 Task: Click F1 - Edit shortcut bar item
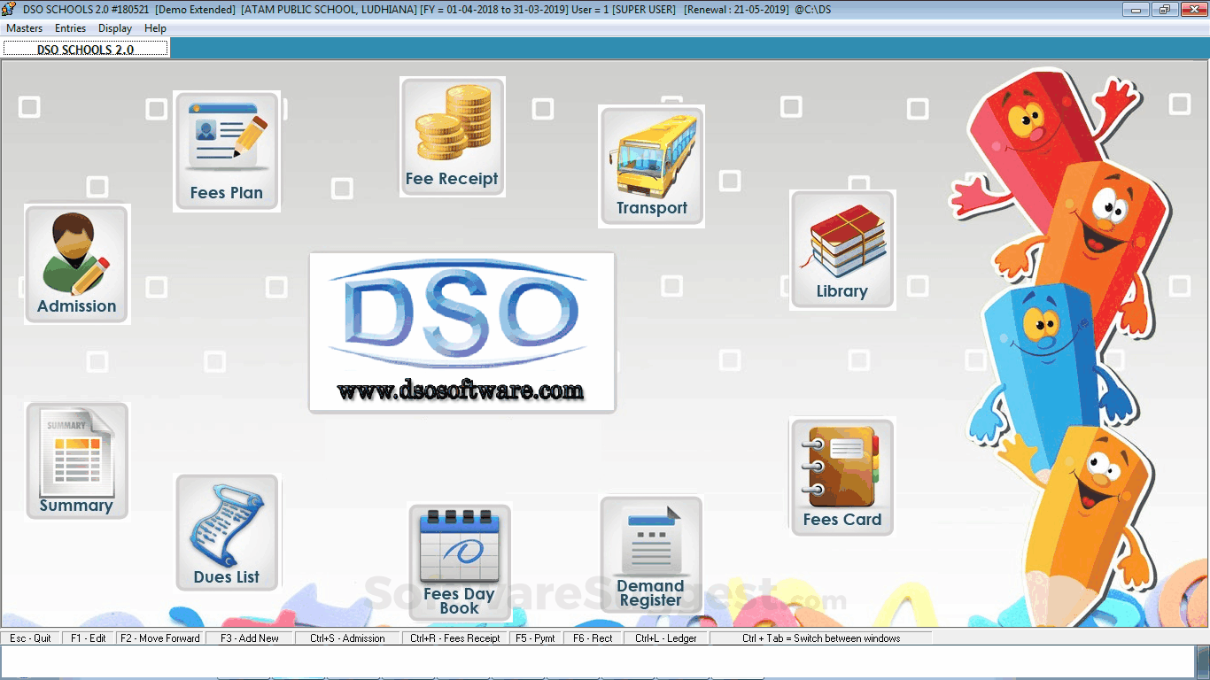click(89, 637)
